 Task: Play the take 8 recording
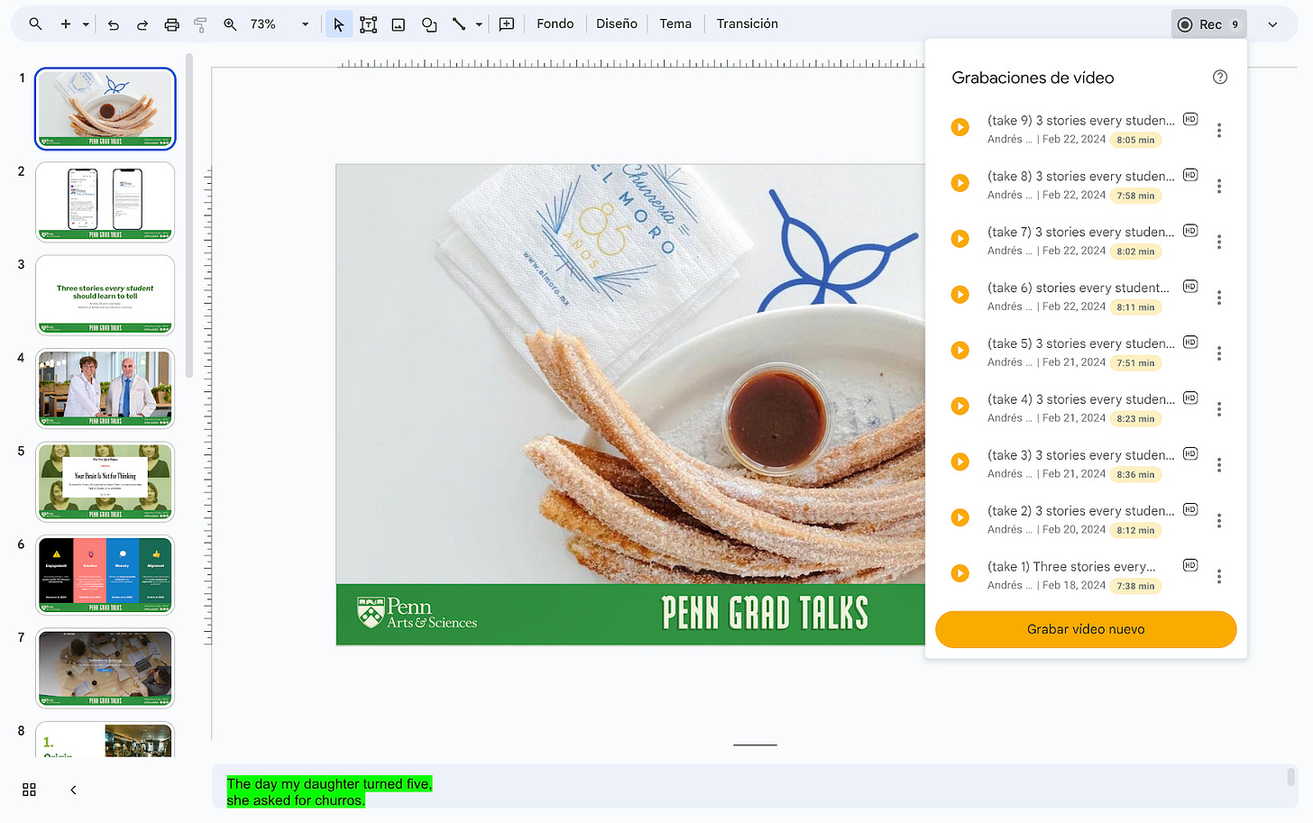960,184
